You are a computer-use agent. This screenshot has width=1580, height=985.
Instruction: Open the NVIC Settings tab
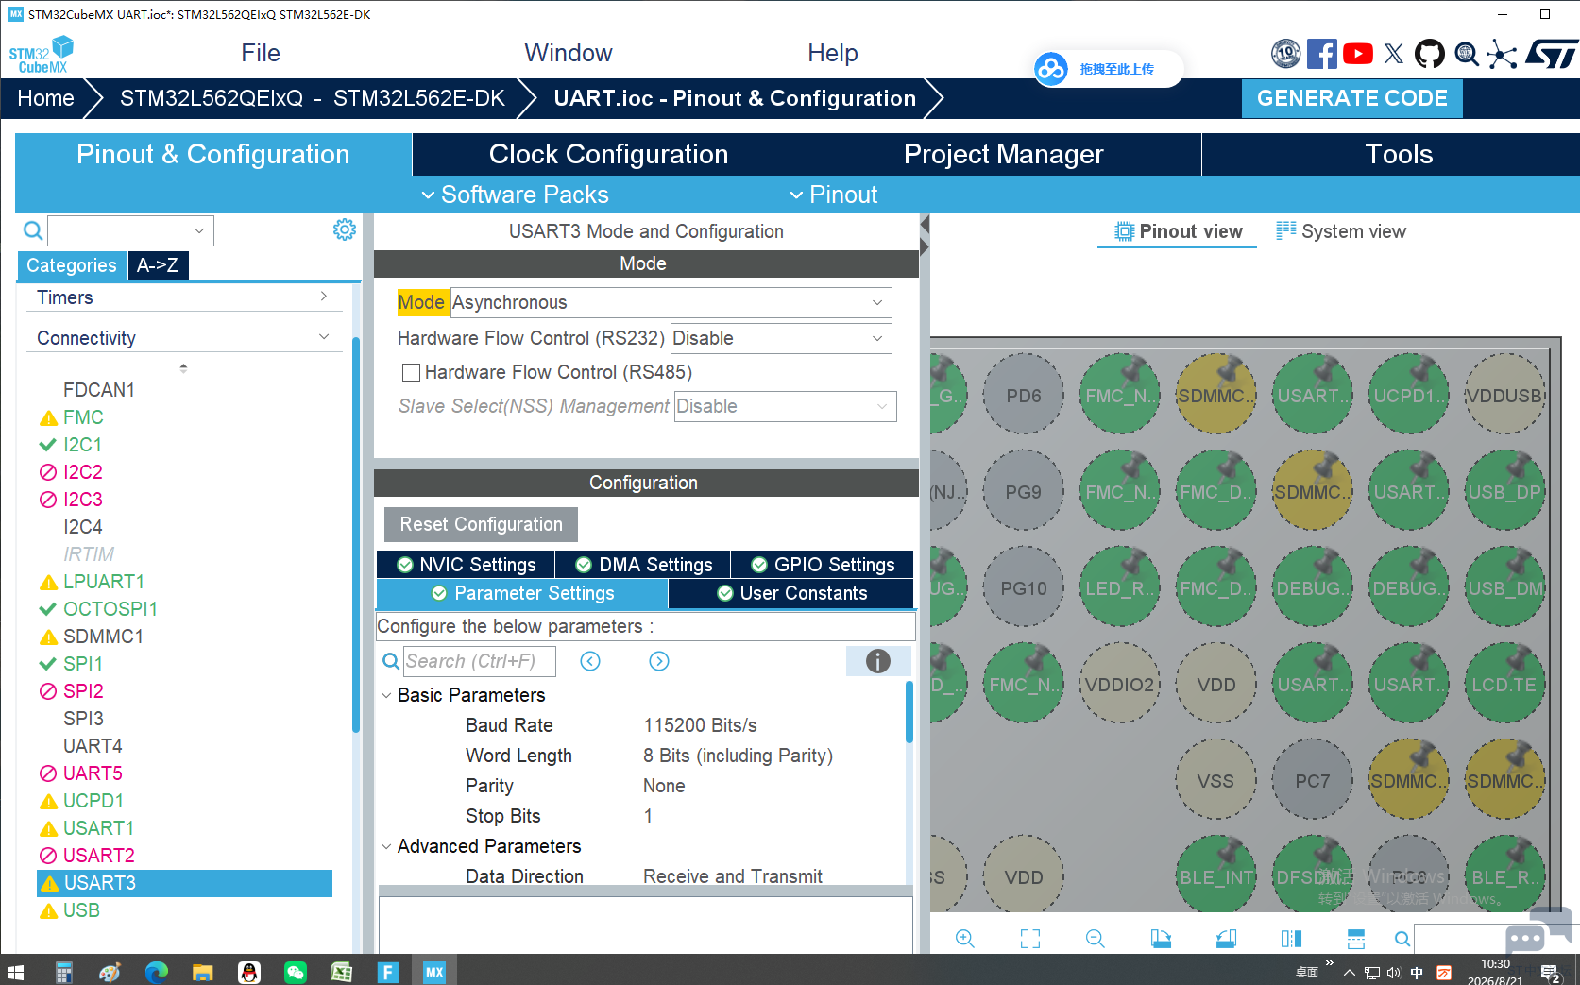466,565
